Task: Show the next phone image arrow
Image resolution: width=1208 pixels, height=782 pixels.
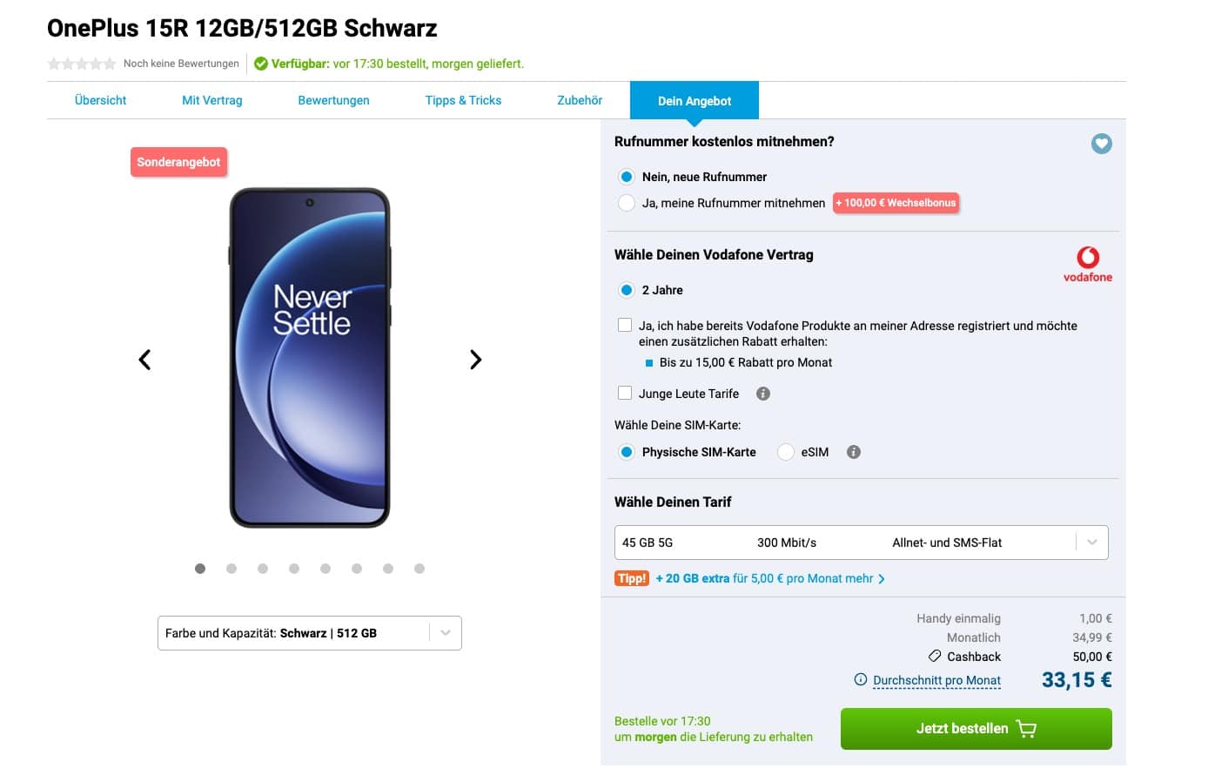Action: (x=475, y=360)
